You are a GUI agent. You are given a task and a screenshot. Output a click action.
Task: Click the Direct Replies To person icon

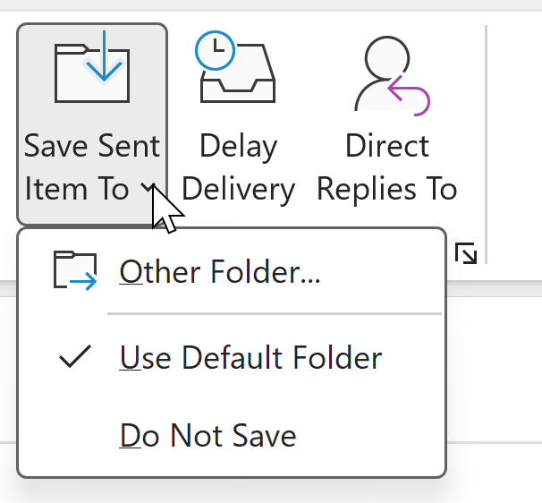[393, 76]
